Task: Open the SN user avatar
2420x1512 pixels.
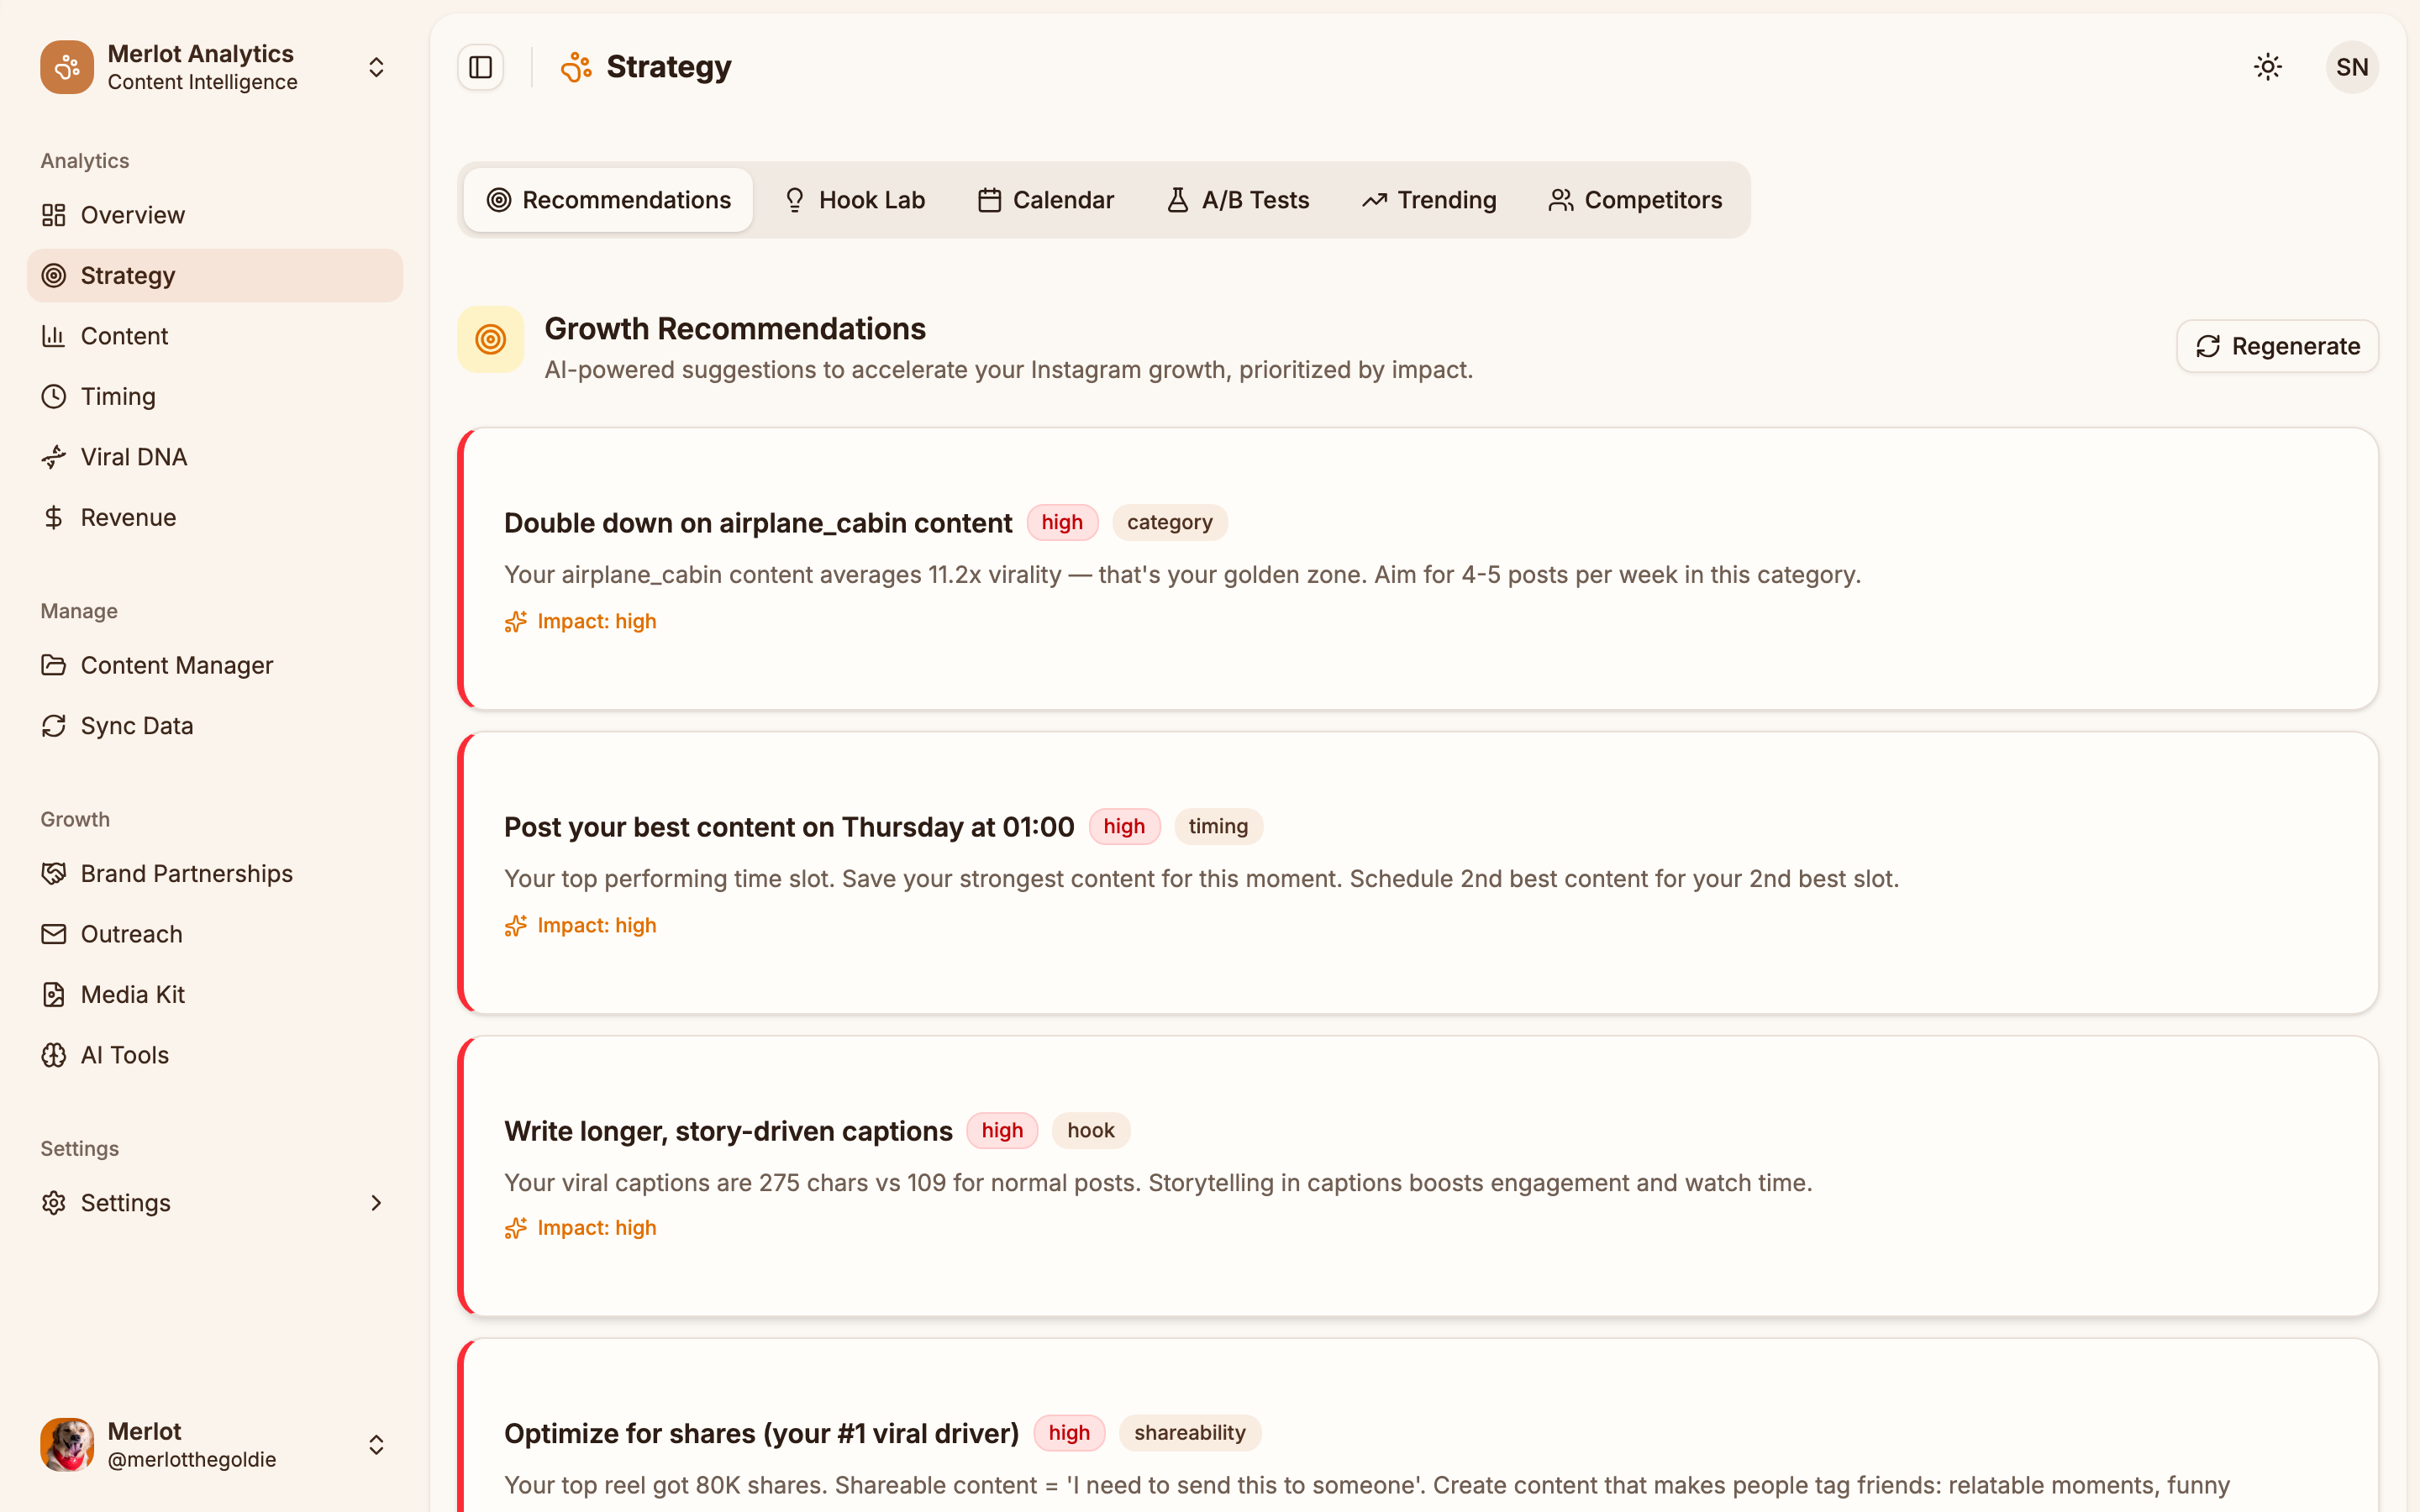Action: tap(2352, 66)
